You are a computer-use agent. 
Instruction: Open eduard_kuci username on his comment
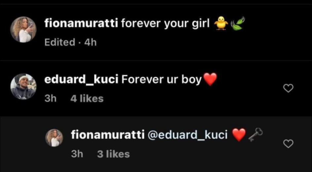click(x=81, y=80)
